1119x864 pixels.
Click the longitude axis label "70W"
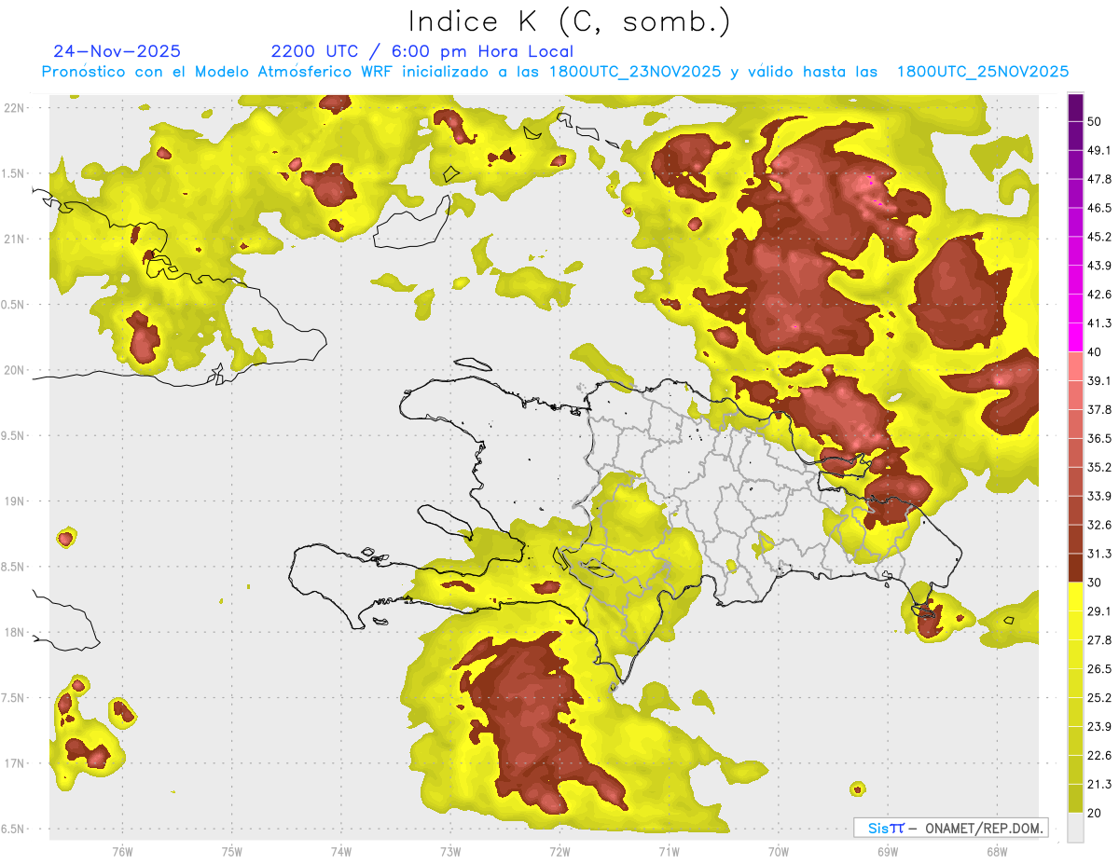[x=779, y=851]
